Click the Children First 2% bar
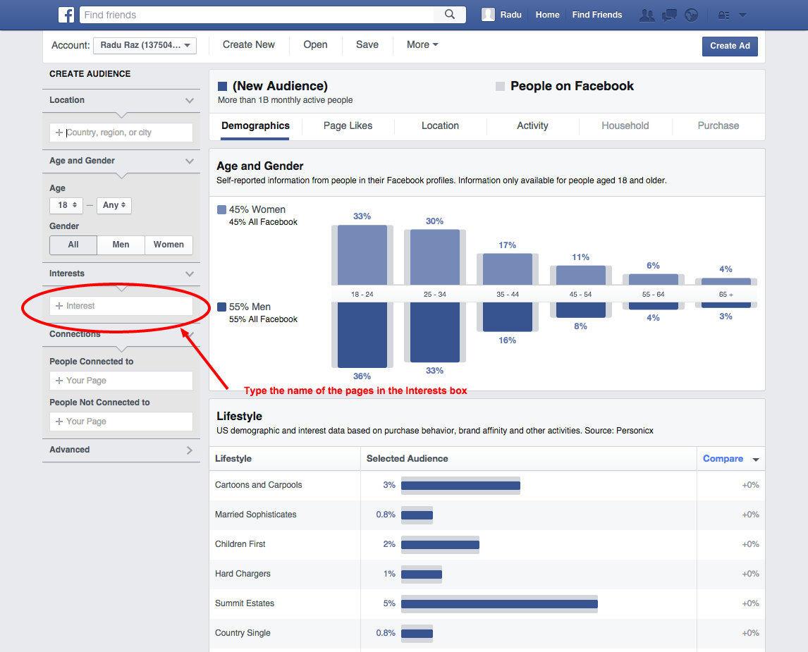Screen dimensions: 808x652 tap(440, 544)
